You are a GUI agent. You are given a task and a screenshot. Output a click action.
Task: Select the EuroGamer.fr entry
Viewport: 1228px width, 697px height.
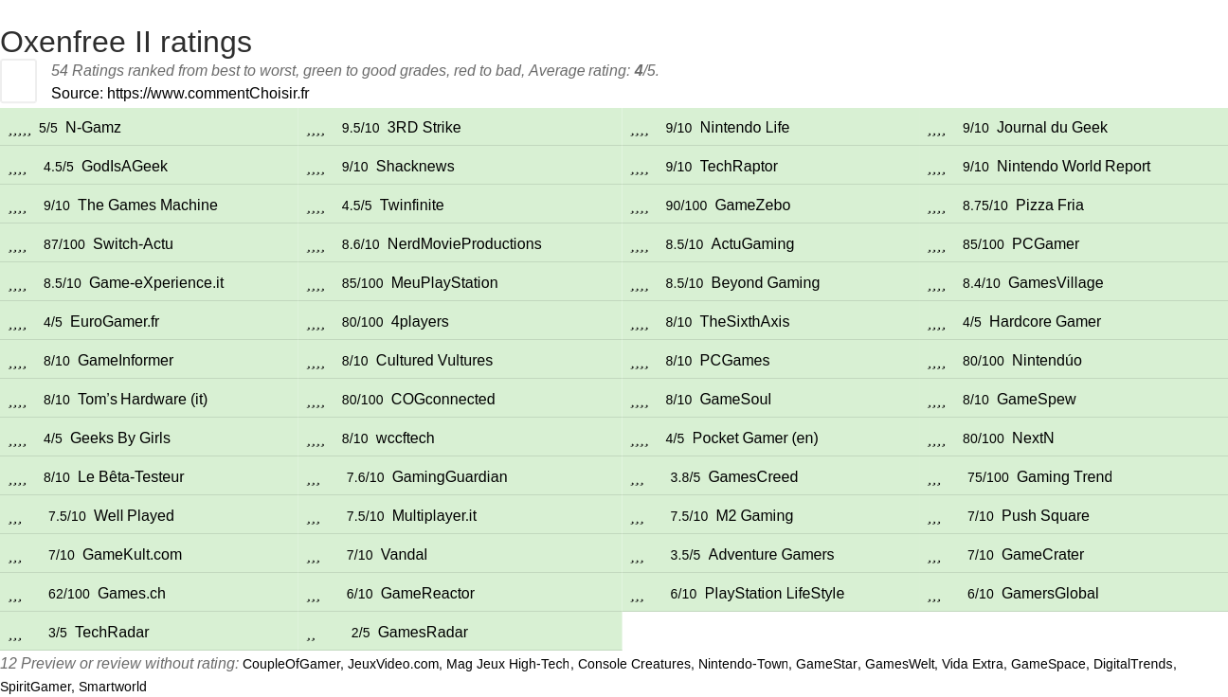click(x=115, y=321)
